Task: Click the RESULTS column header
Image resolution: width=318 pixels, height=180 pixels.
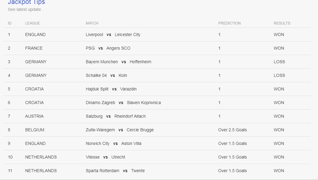Action: point(282,23)
